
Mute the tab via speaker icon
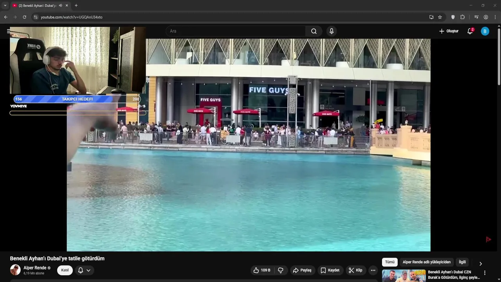click(60, 5)
